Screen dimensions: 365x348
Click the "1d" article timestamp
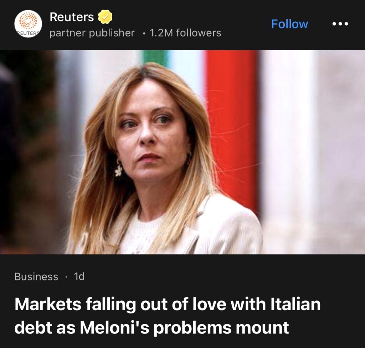pos(79,276)
